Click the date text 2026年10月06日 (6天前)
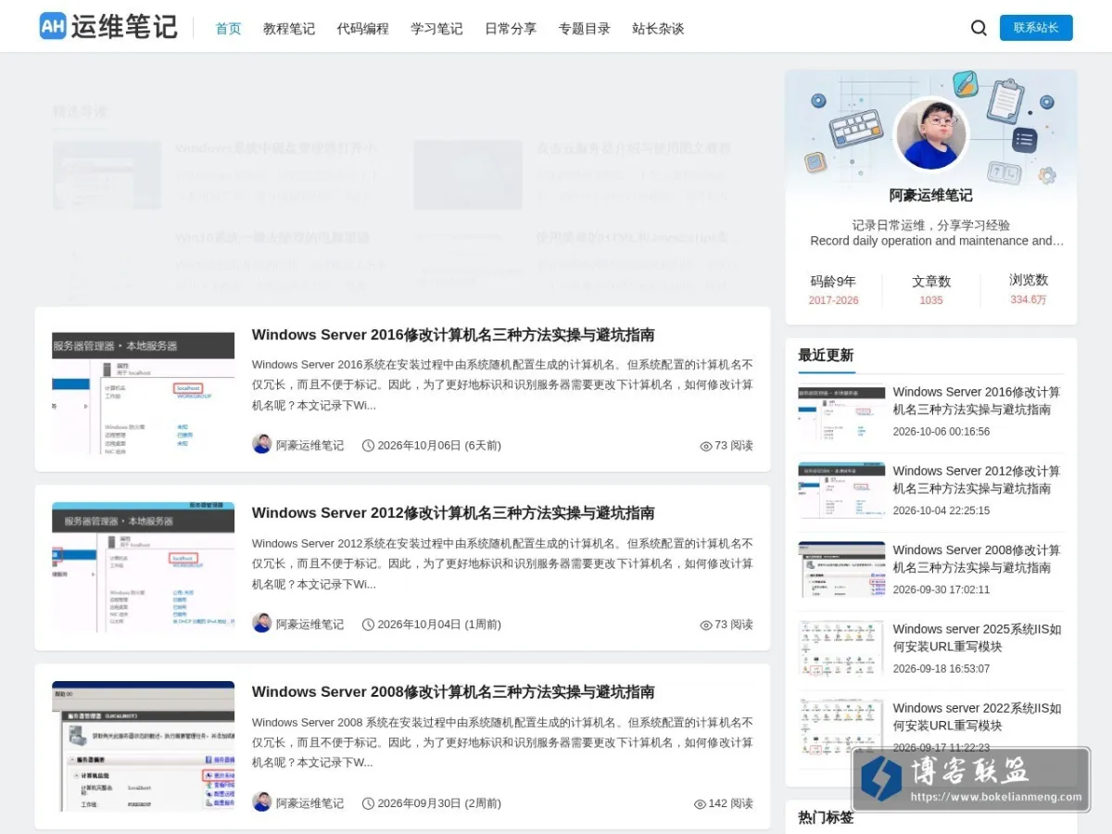The width and height of the screenshot is (1112, 834). 439,446
